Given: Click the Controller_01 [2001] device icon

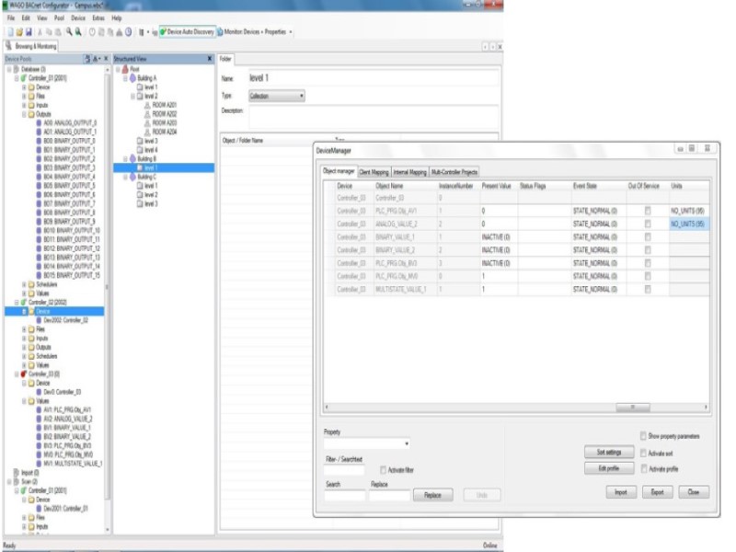Looking at the screenshot, I should [x=24, y=78].
